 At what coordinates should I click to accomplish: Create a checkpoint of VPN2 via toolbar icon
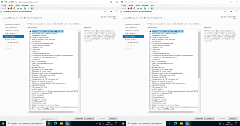tap(25, 9)
